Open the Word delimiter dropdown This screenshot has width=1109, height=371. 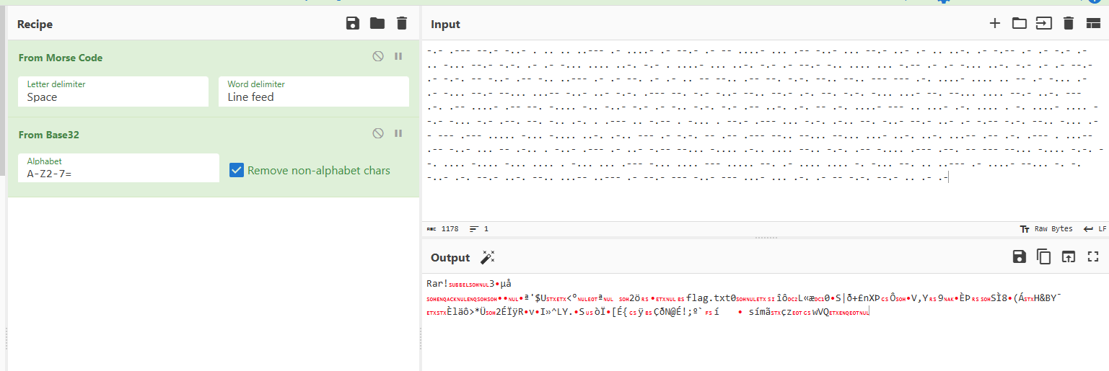(313, 92)
